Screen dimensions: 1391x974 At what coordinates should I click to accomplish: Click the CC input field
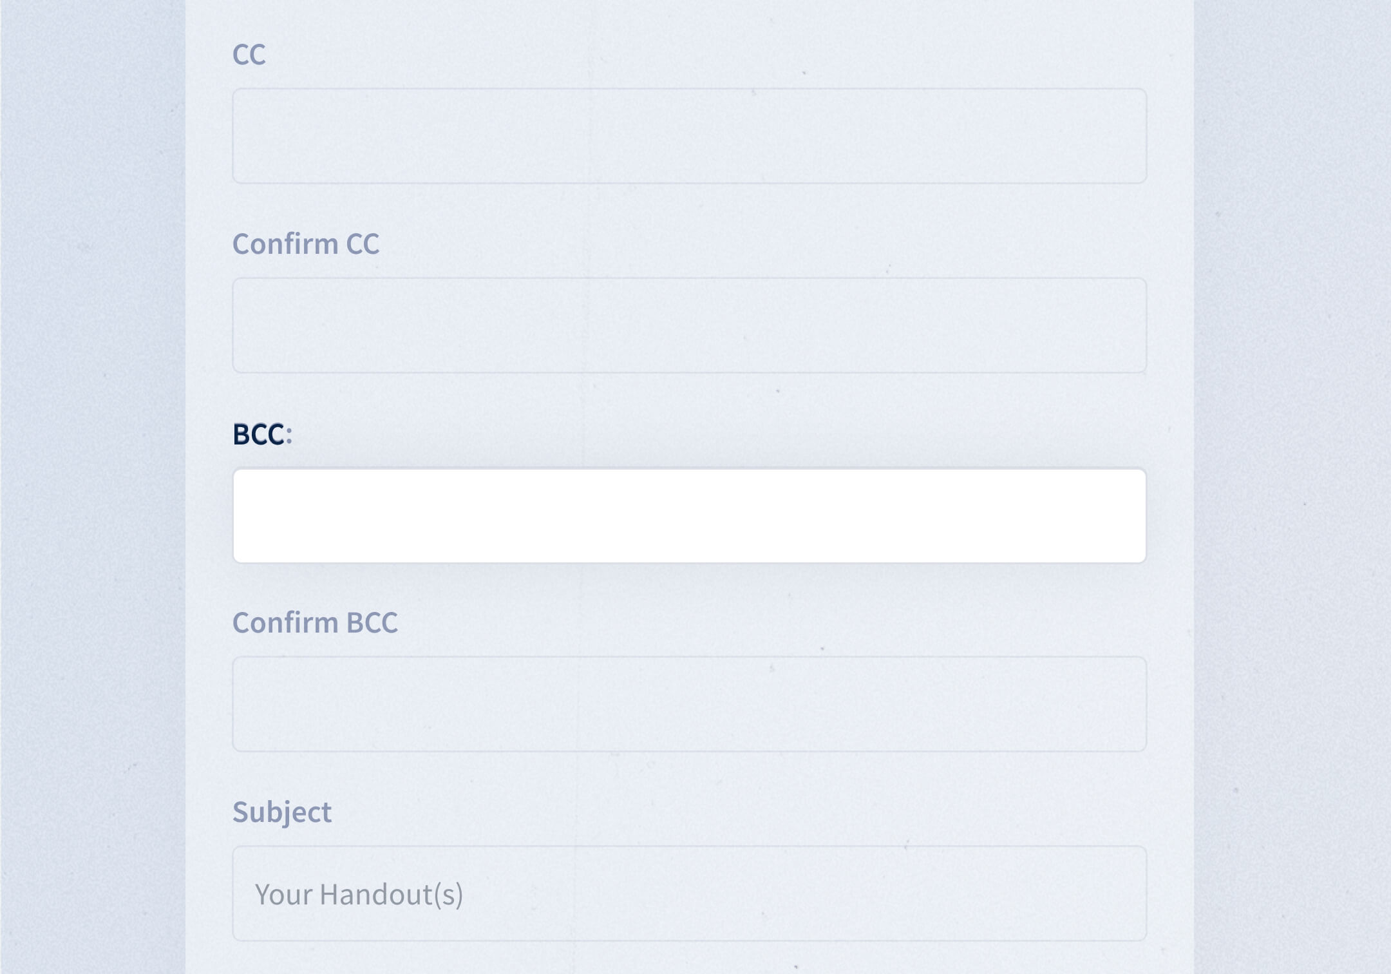click(x=689, y=136)
